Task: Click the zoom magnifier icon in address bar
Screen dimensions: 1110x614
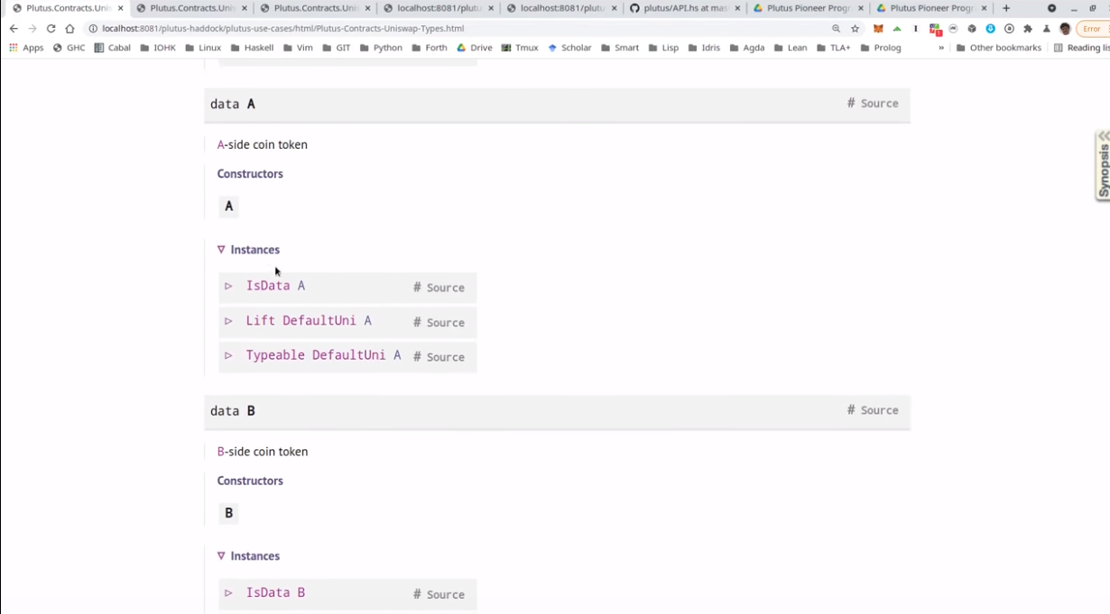Action: [836, 29]
